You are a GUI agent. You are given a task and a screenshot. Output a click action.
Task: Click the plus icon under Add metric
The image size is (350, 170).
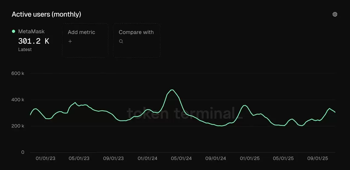[x=70, y=41]
